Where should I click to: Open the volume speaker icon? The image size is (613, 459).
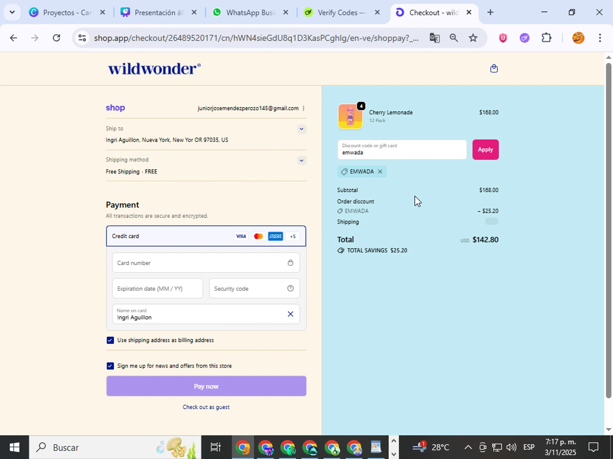pos(511,448)
